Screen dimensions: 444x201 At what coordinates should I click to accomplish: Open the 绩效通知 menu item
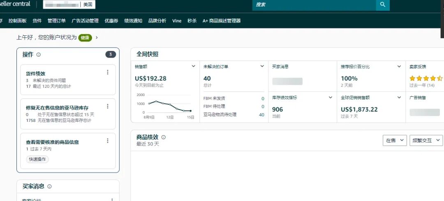(133, 21)
